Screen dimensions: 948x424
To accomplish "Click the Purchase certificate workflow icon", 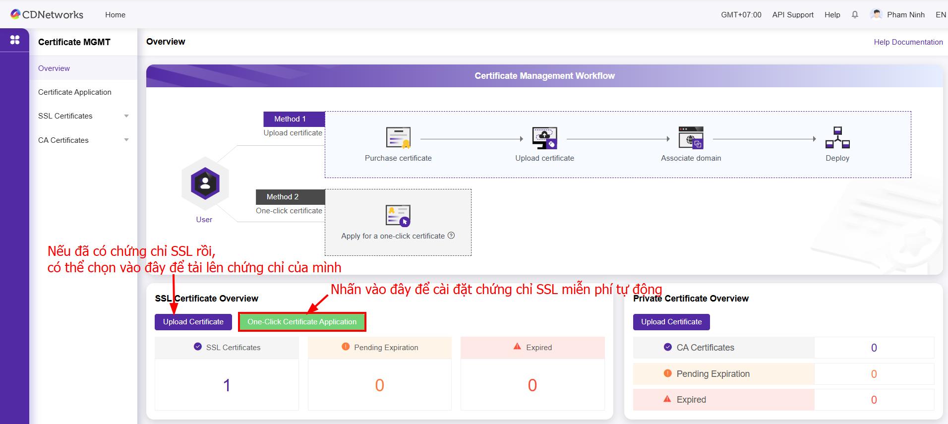I will click(x=398, y=138).
